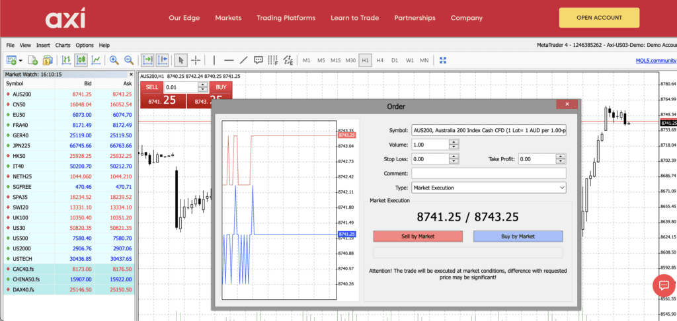Open the Help menu

coord(104,46)
